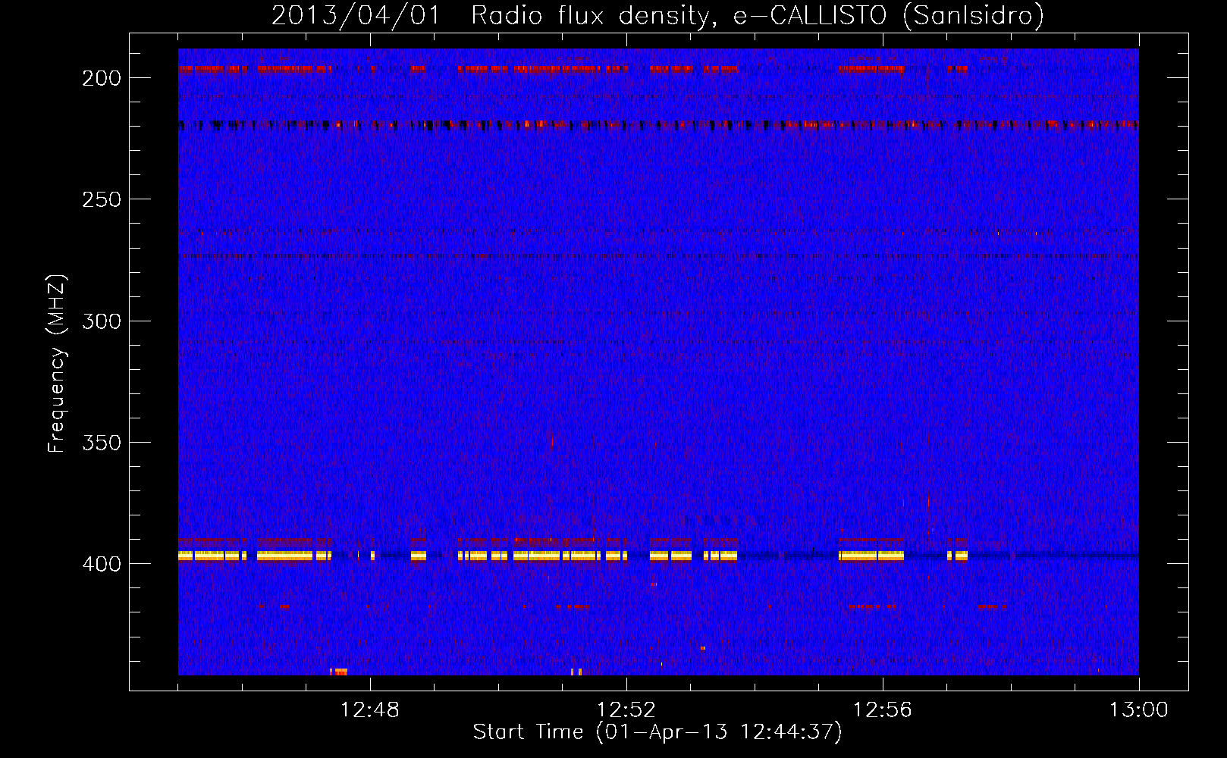Click the 12:52 time tick label

pyautogui.click(x=626, y=709)
